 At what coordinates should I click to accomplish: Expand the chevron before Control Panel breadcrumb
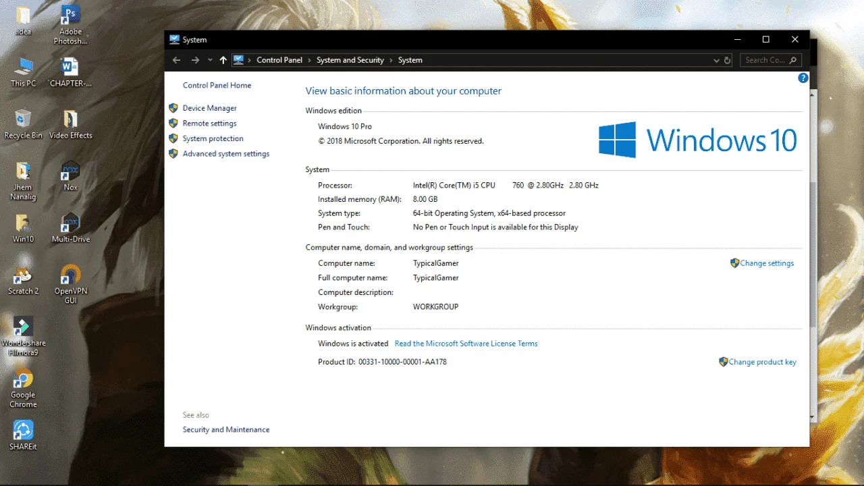250,60
